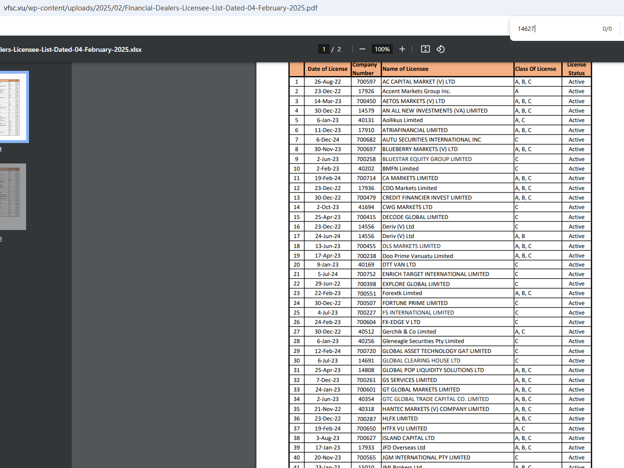Click the Class Of License column header
Viewport: 624px width, 468px height.
coord(535,69)
